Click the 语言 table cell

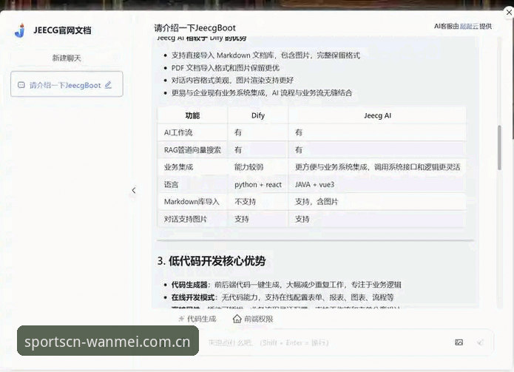point(192,185)
